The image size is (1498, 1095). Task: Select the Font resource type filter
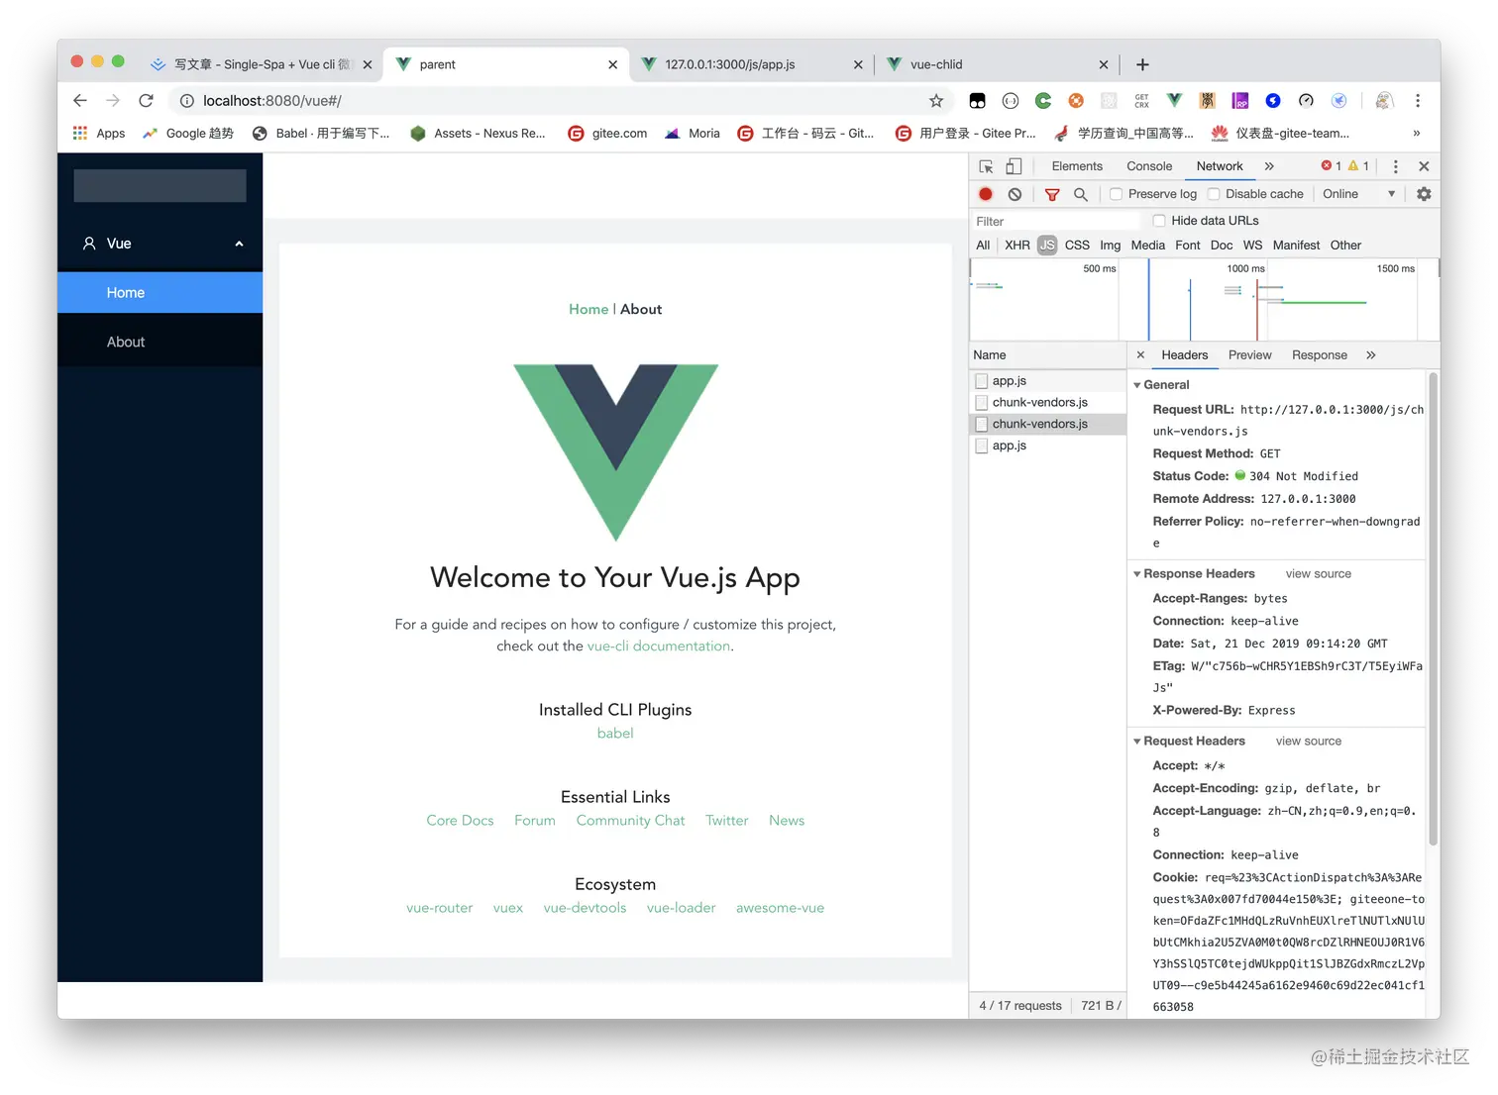click(1187, 245)
